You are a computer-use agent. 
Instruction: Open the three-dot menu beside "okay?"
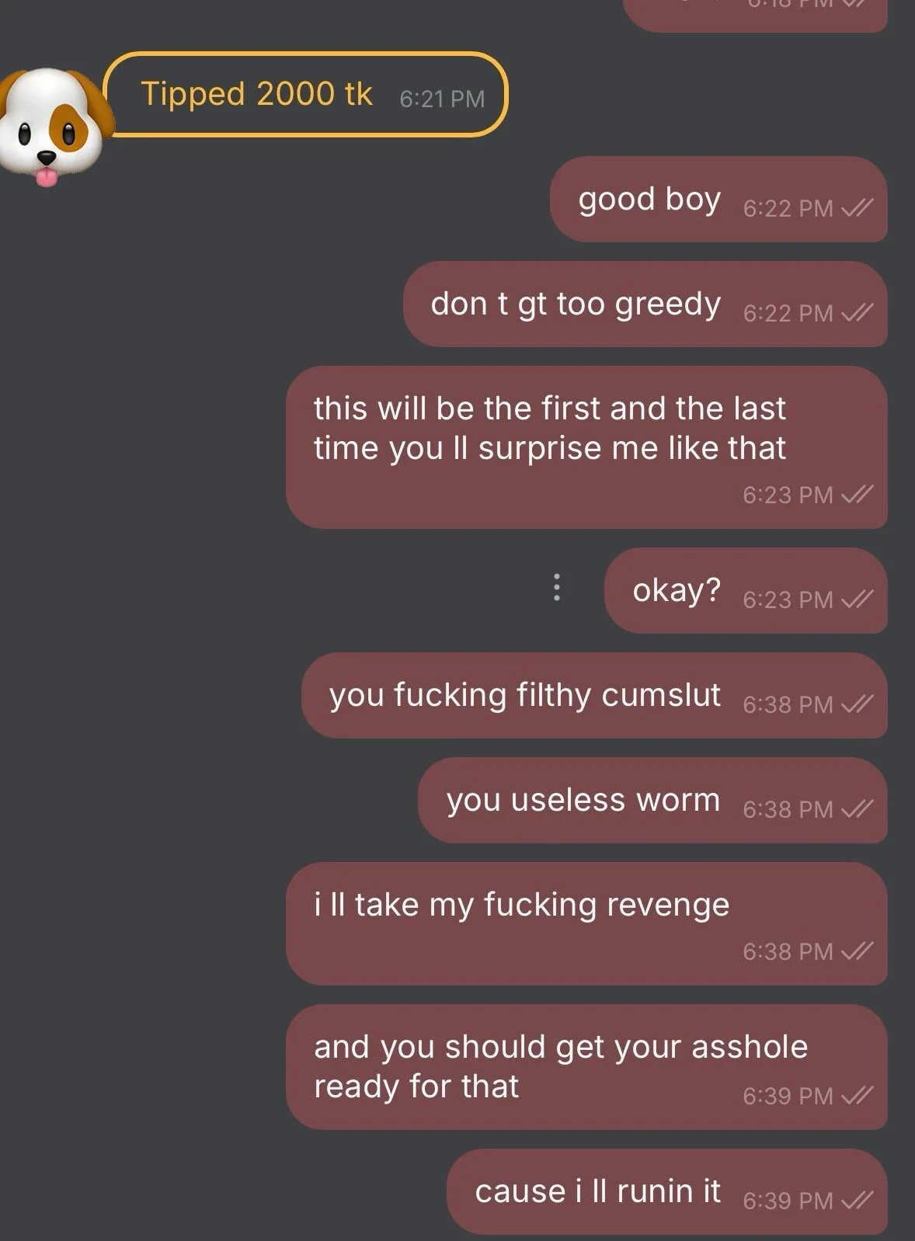tap(556, 588)
